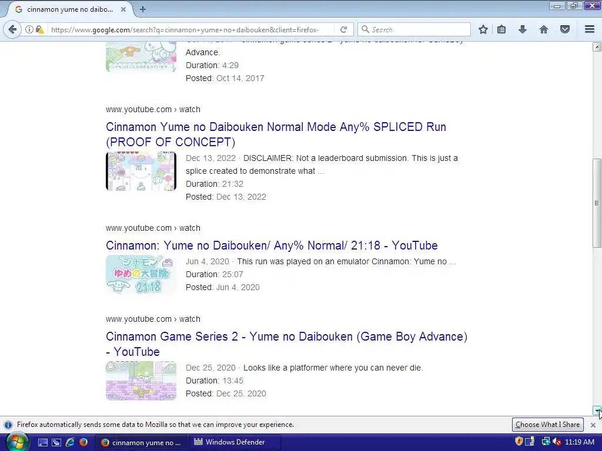Click thumbnail of the Oct 14, 2017 video

pos(141,57)
